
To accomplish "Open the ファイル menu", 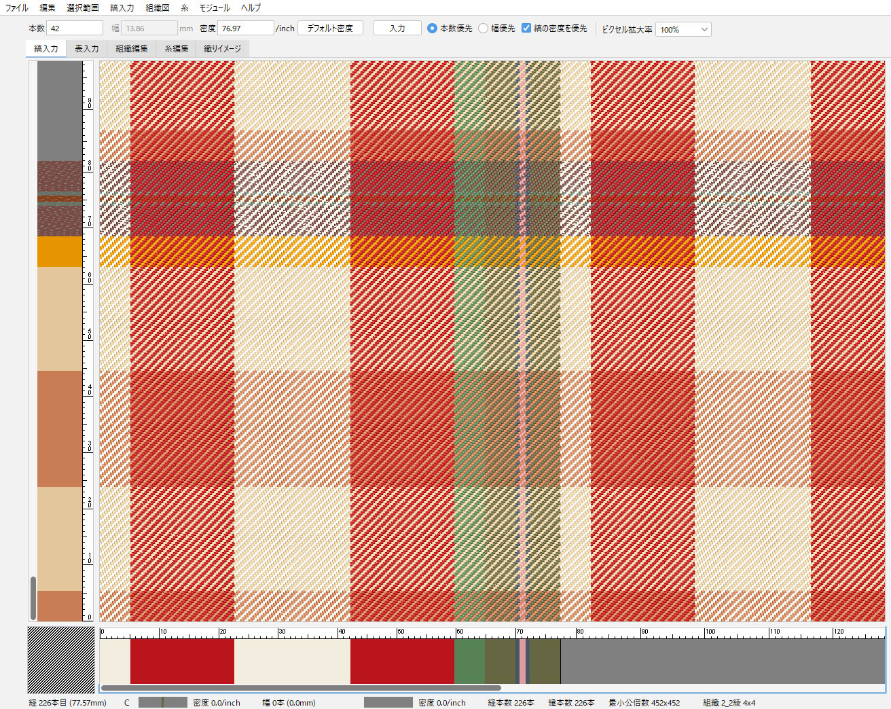I will coord(17,7).
